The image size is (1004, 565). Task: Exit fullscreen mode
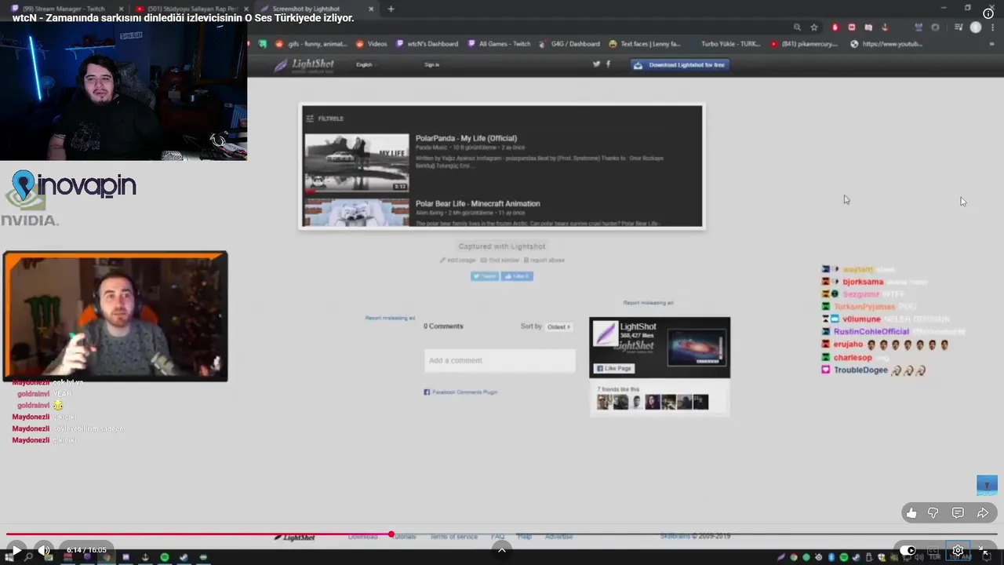click(985, 551)
